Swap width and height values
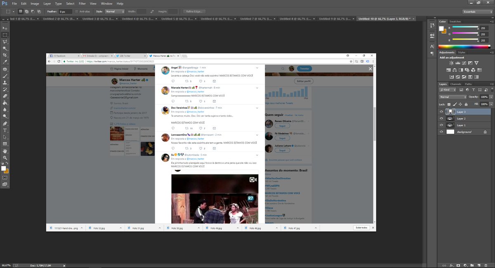Viewport: 495px width, 268px height. [153, 12]
